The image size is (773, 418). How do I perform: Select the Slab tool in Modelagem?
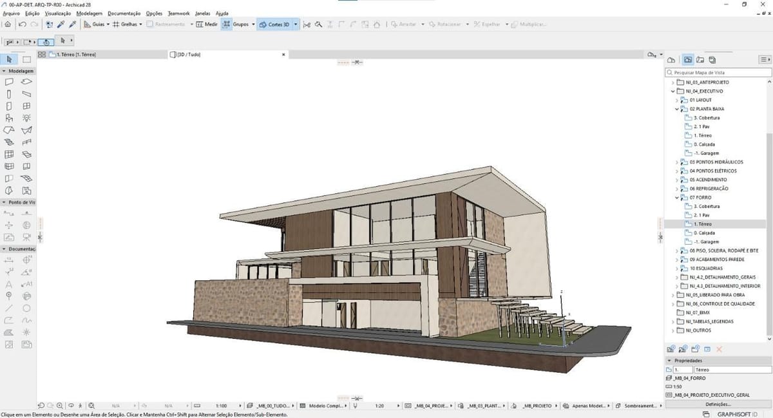point(26,82)
